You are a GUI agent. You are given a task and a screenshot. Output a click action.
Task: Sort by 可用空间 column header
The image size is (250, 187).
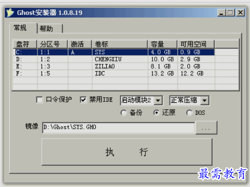point(196,44)
